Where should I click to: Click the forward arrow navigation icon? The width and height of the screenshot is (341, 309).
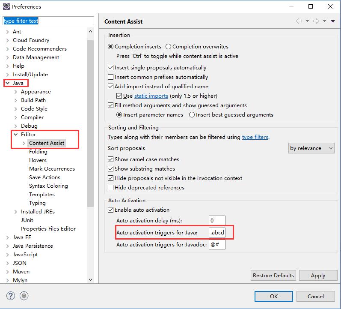(316, 21)
